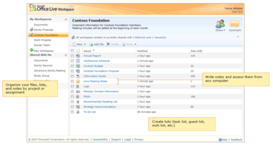Check the To Do List row checkbox
273x146 pixels.
[72, 112]
